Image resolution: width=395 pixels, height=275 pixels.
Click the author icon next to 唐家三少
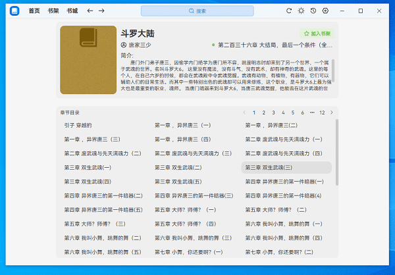click(124, 45)
